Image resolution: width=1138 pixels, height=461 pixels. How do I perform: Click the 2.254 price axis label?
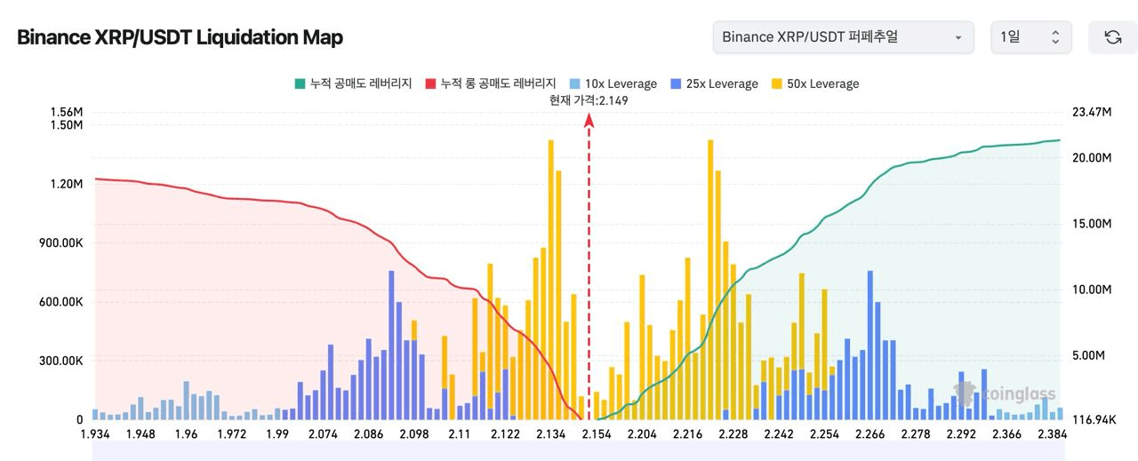(824, 434)
